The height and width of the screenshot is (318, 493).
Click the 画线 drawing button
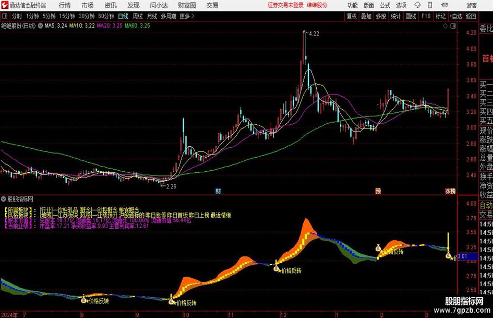(411, 16)
